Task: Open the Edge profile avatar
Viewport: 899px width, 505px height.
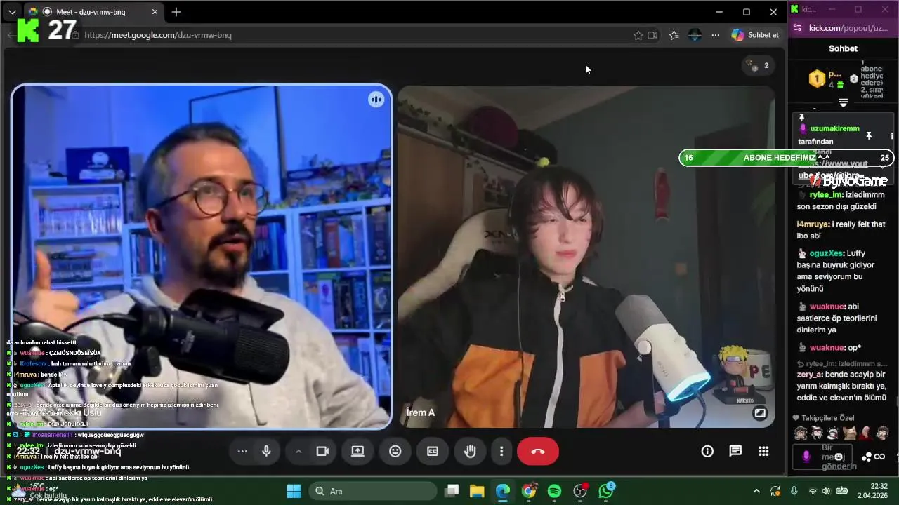Action: coord(695,35)
